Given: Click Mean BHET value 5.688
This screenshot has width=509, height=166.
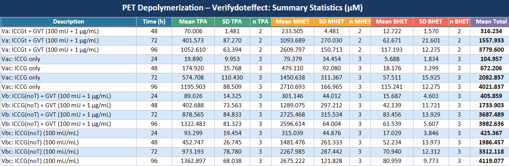Looking at the screenshot, I should coord(392,59).
